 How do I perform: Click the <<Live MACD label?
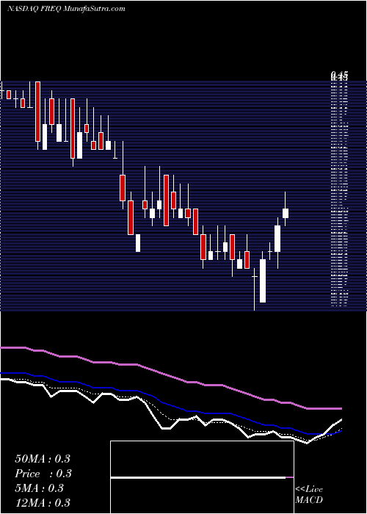pyautogui.click(x=309, y=494)
